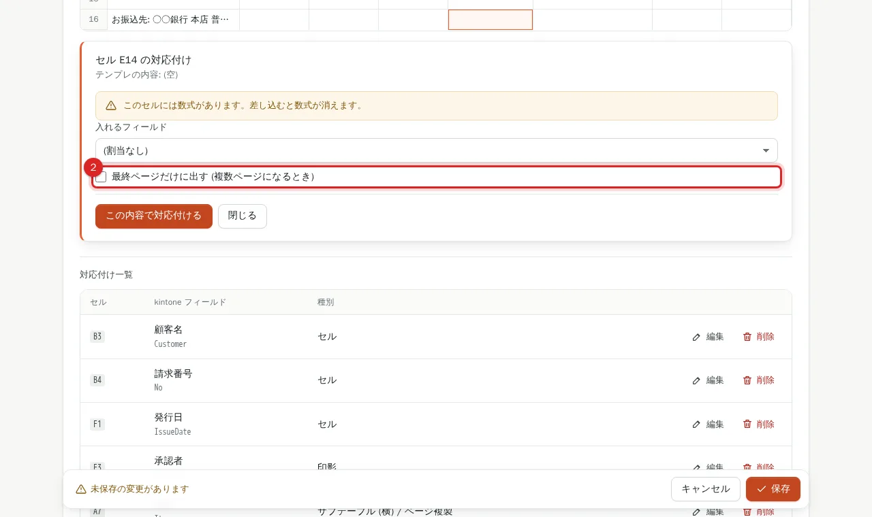872x517 pixels.
Task: Click the 入れるフィールド label
Action: click(x=131, y=127)
